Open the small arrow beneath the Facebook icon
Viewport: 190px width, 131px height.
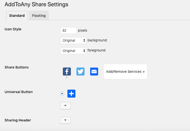tap(66, 77)
